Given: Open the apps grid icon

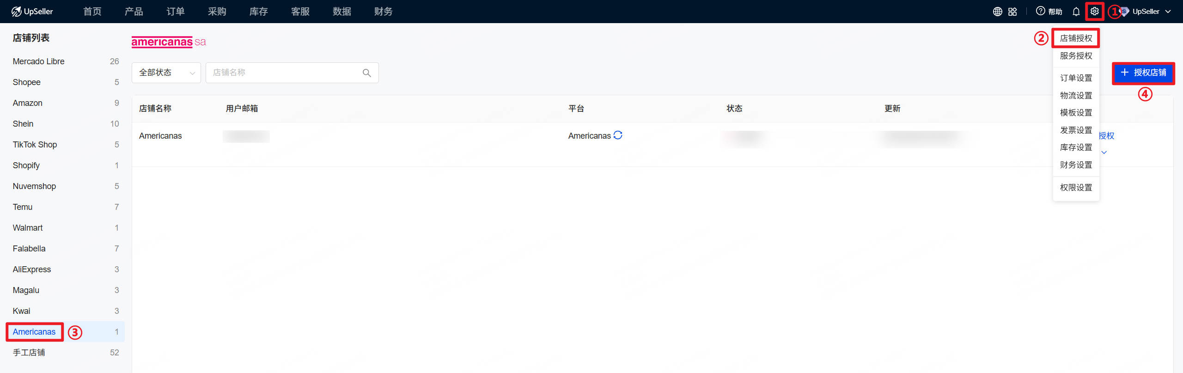Looking at the screenshot, I should (1012, 12).
